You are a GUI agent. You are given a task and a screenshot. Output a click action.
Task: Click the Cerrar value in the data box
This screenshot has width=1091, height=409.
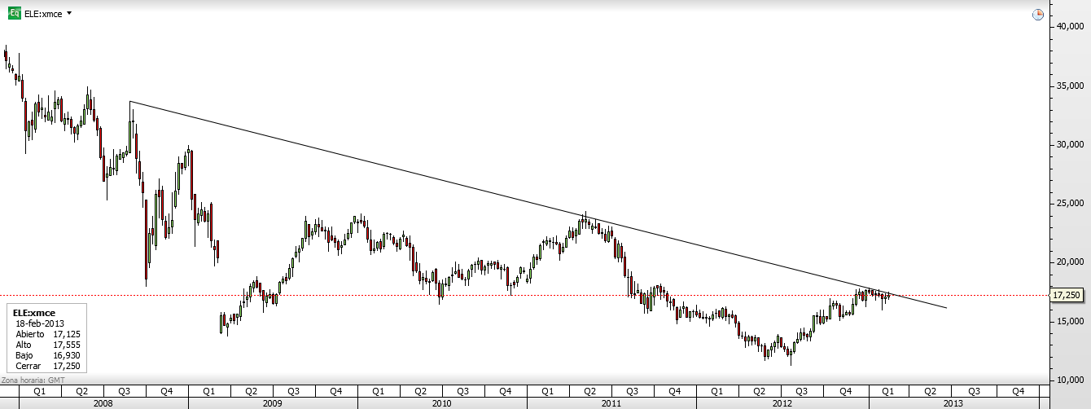[66, 366]
